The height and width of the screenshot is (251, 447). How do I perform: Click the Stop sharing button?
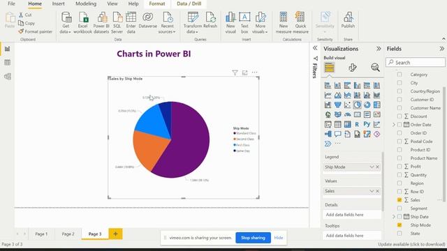pyautogui.click(x=253, y=238)
